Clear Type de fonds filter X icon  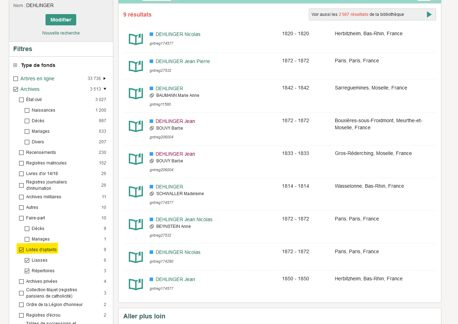pyautogui.click(x=15, y=65)
